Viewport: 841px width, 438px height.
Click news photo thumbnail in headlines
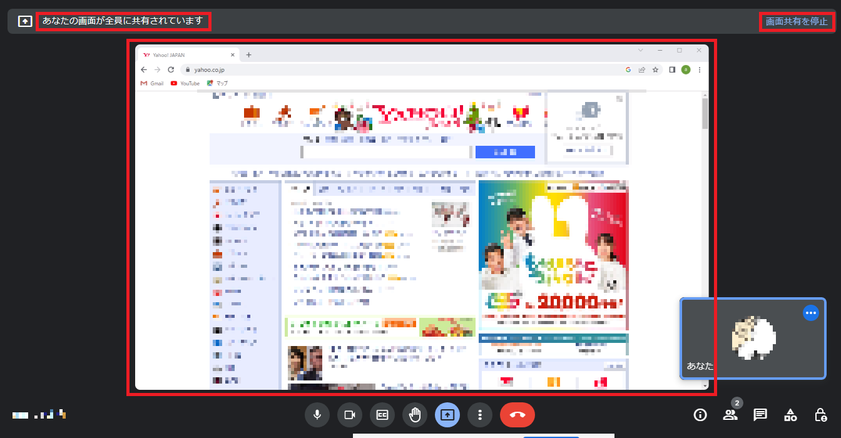pos(450,214)
